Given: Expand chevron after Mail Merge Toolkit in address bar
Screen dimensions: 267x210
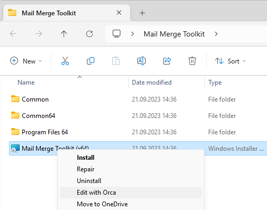Looking at the screenshot, I should [x=216, y=34].
